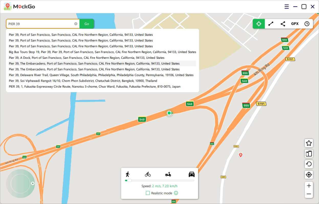
Task: Select car driving speed mode
Action: 192,174
